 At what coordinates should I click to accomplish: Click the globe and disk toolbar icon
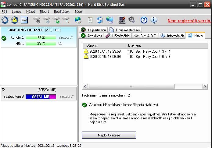78,20
